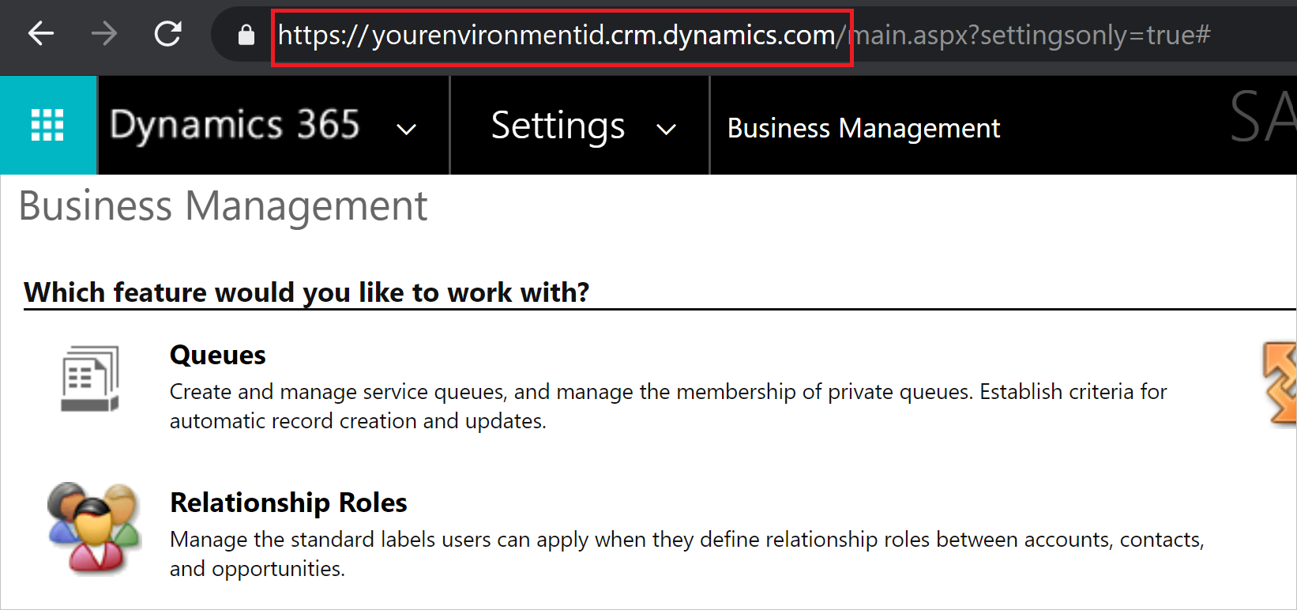
Task: Click the browser forward arrow
Action: [x=103, y=35]
